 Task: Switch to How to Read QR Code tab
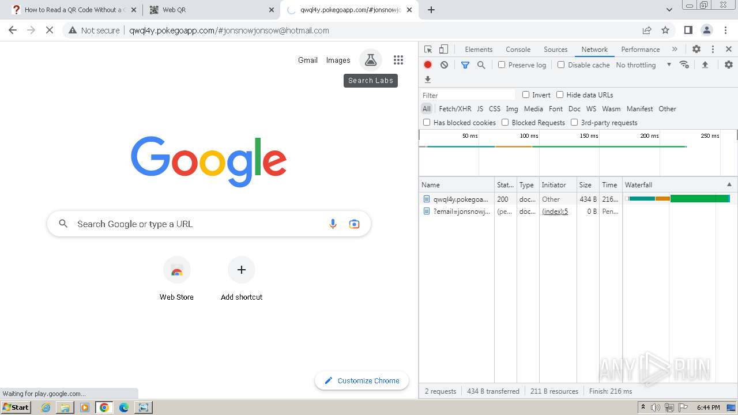point(74,10)
